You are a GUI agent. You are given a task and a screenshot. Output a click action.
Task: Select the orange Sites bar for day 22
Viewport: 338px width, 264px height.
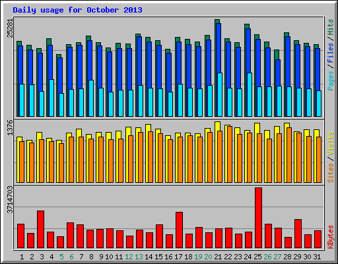[230, 154]
